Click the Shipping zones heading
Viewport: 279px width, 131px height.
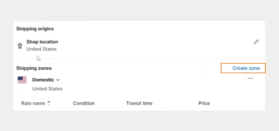34,68
